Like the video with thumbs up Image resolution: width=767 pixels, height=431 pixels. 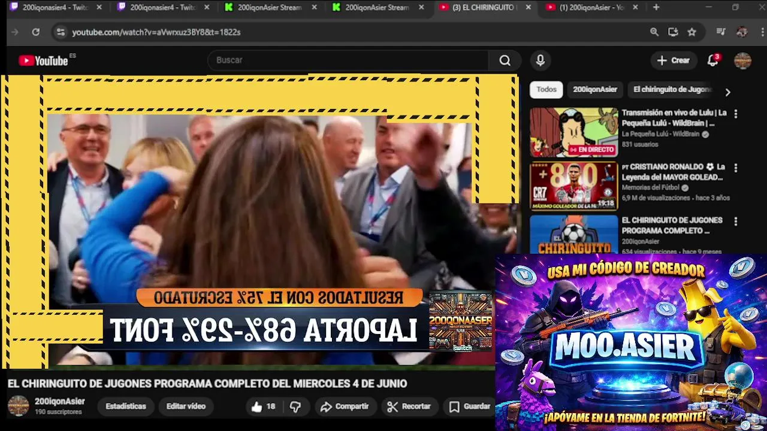[x=263, y=406]
